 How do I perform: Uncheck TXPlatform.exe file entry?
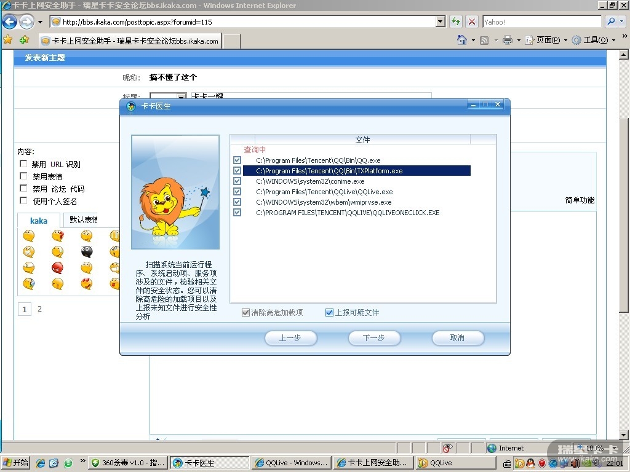click(237, 171)
